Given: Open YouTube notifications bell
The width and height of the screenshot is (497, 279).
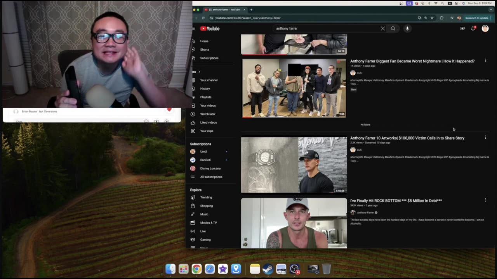Looking at the screenshot, I should tap(473, 28).
